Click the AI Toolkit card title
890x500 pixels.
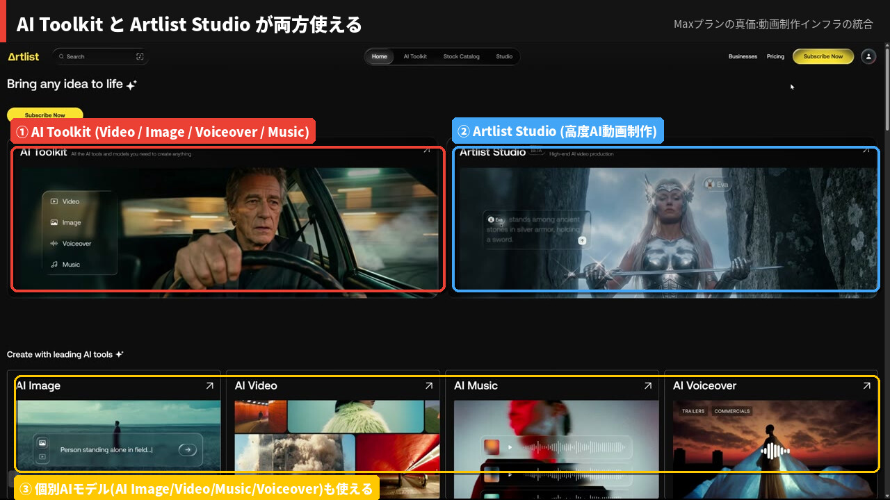click(44, 152)
